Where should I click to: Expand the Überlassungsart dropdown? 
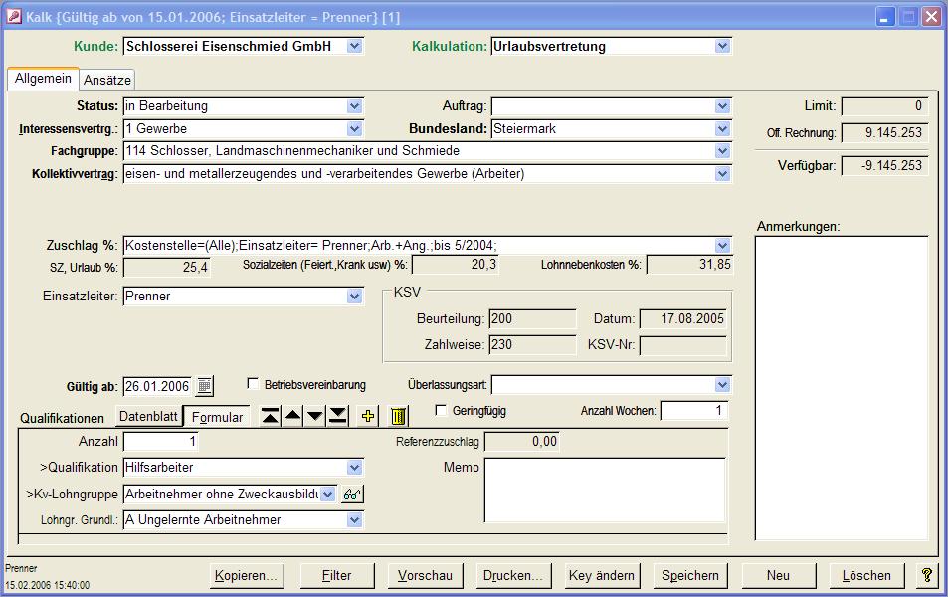pyautogui.click(x=722, y=385)
